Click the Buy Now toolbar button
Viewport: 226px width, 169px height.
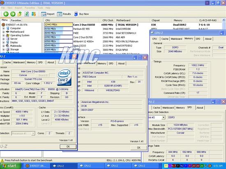point(81,14)
